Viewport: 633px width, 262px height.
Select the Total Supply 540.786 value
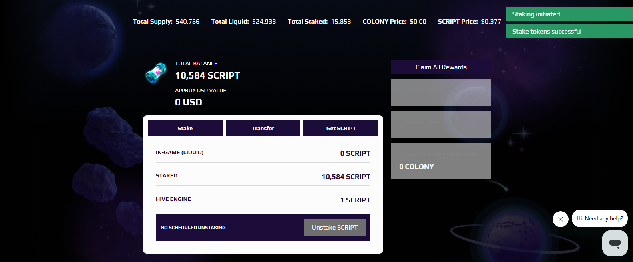187,22
